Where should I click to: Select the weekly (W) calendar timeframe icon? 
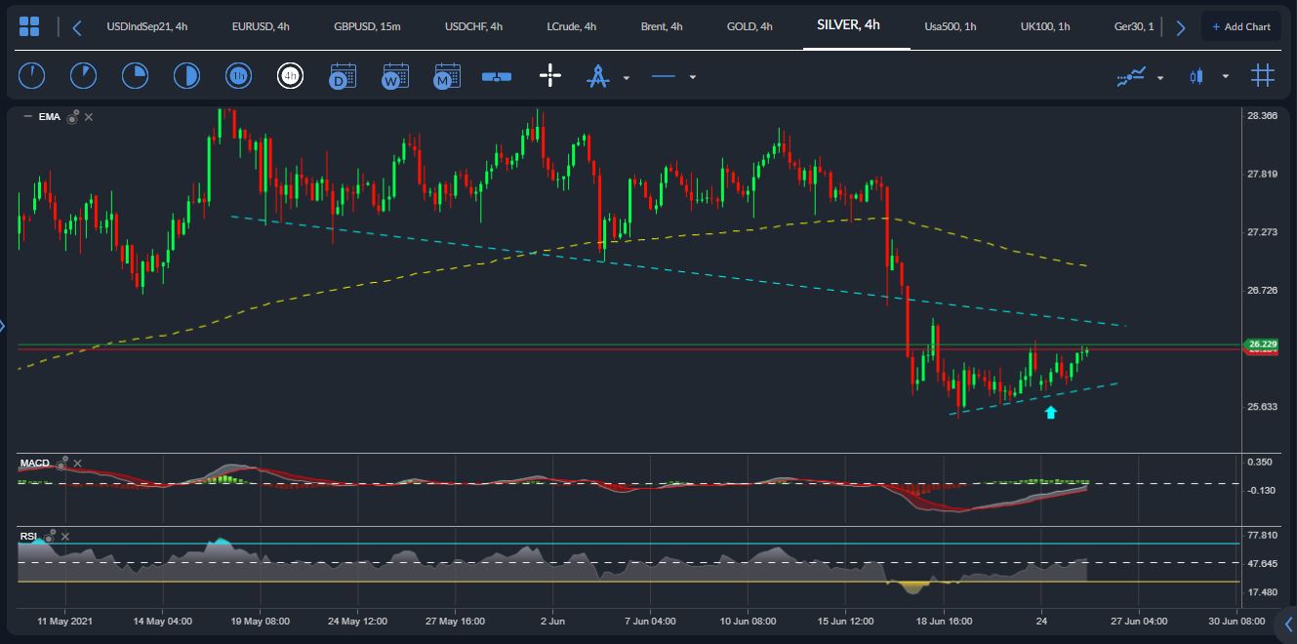click(x=394, y=76)
